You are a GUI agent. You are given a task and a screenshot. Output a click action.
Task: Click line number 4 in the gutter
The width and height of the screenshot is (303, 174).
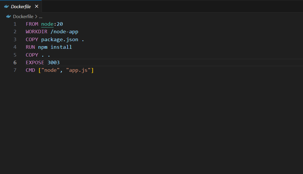(15, 47)
